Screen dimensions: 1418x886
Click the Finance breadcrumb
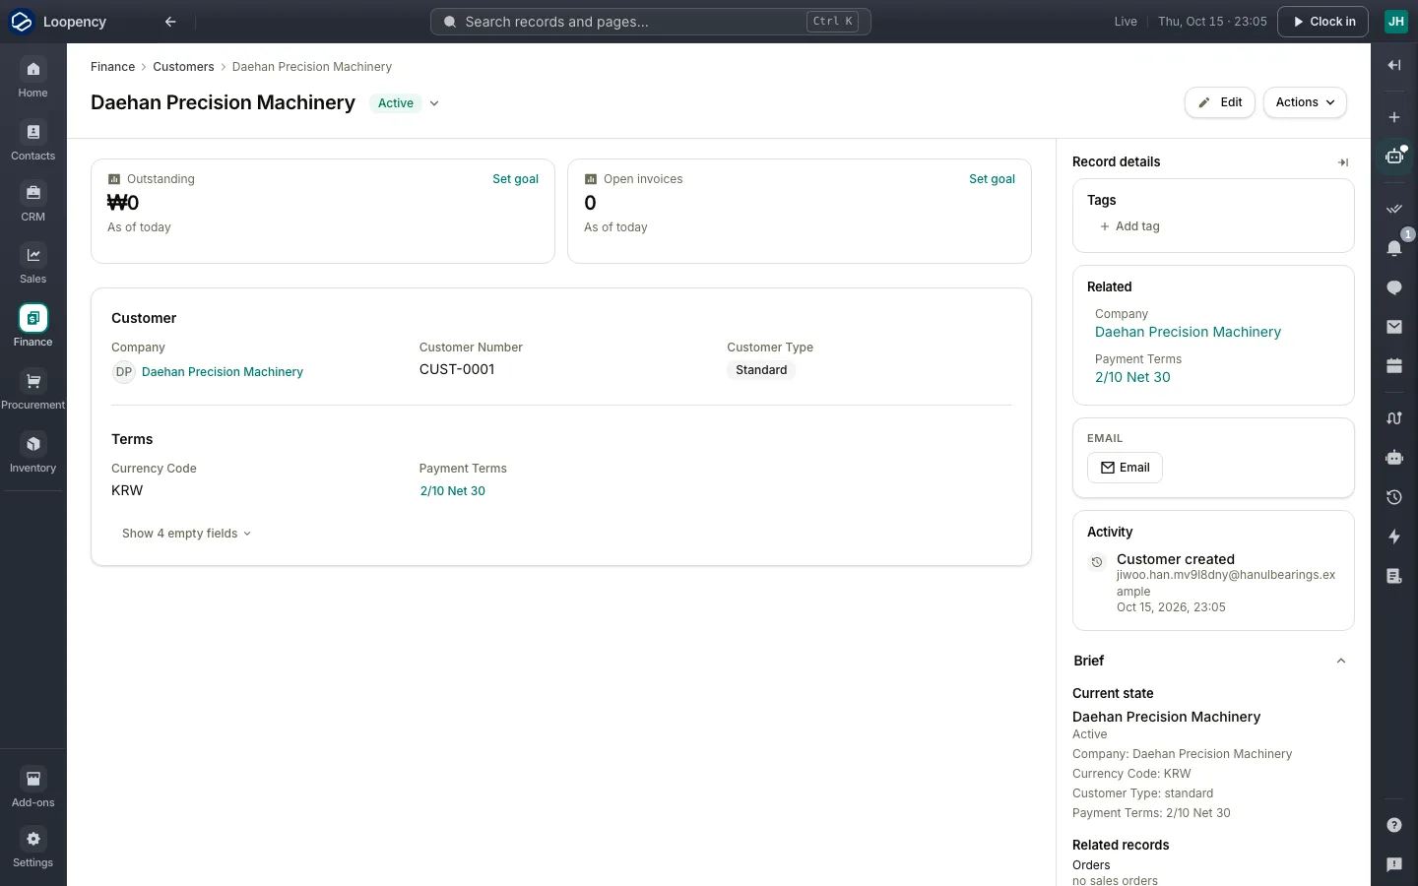pyautogui.click(x=112, y=67)
